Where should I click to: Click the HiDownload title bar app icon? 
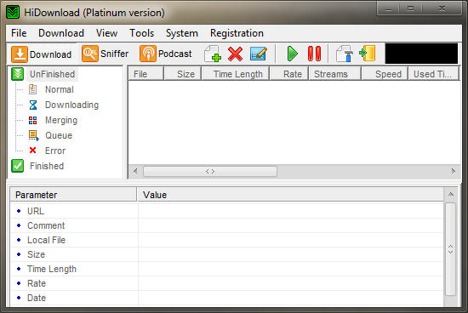pyautogui.click(x=13, y=12)
